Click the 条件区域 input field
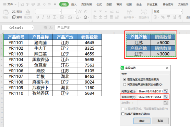 click(151, 97)
